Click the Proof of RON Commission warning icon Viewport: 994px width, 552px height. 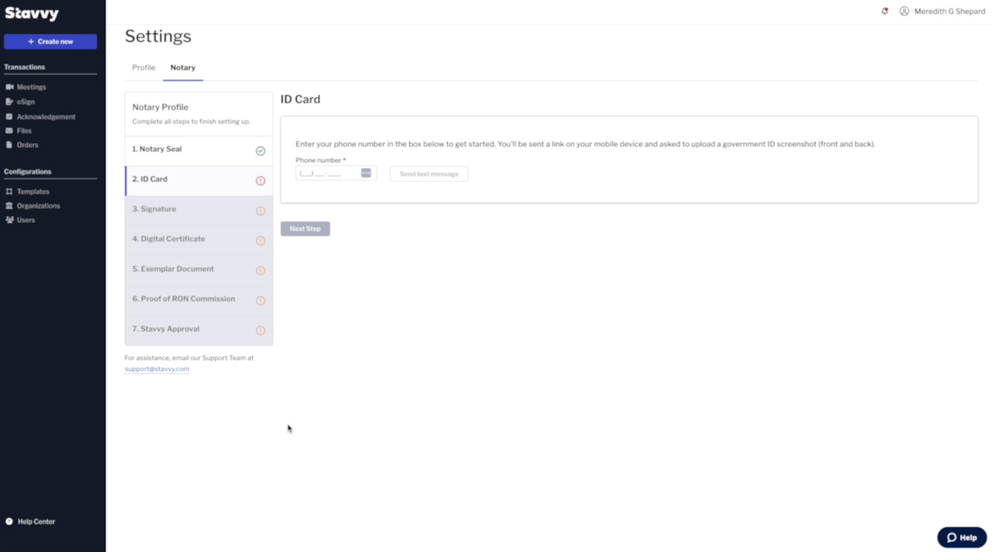click(x=260, y=300)
